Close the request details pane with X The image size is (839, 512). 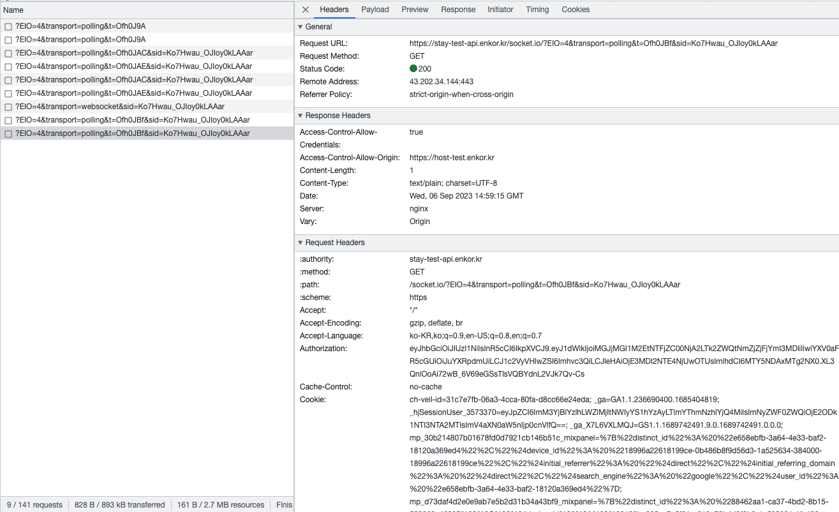306,10
